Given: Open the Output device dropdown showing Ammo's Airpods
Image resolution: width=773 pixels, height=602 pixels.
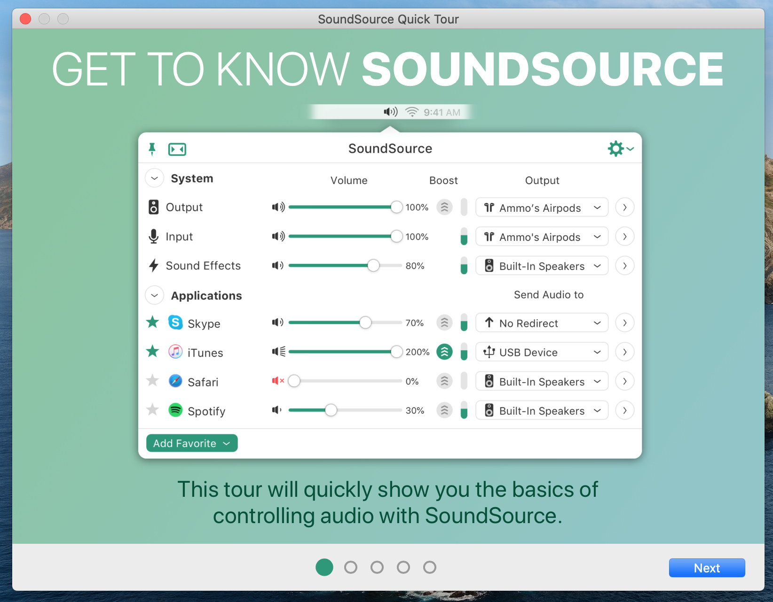Looking at the screenshot, I should click(542, 207).
